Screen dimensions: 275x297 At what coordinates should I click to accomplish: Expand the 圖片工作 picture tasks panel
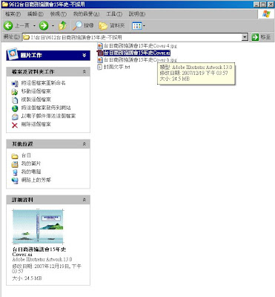pos(85,55)
